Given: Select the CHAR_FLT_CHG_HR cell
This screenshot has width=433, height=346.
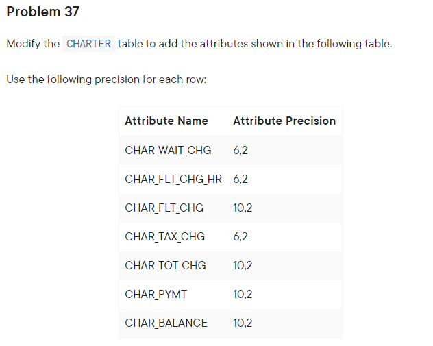Looking at the screenshot, I should [x=173, y=180].
